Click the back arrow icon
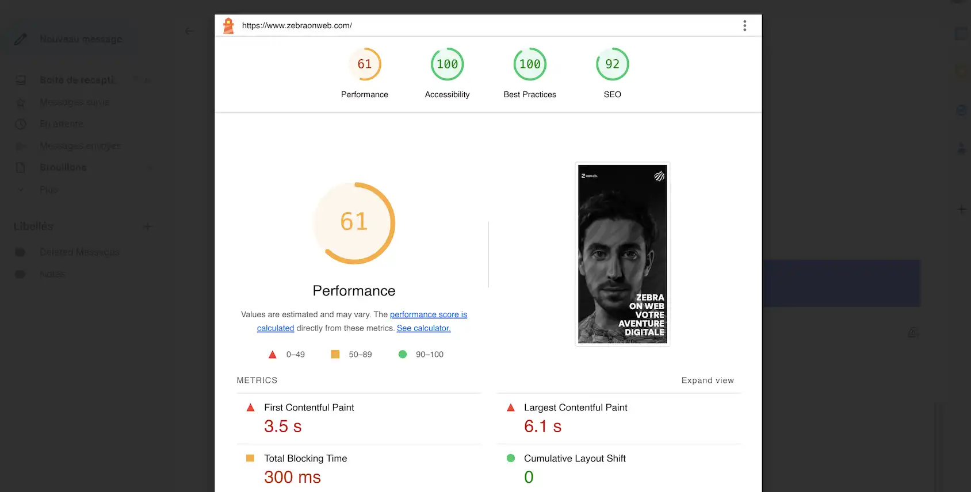Viewport: 971px width, 492px height. [189, 31]
